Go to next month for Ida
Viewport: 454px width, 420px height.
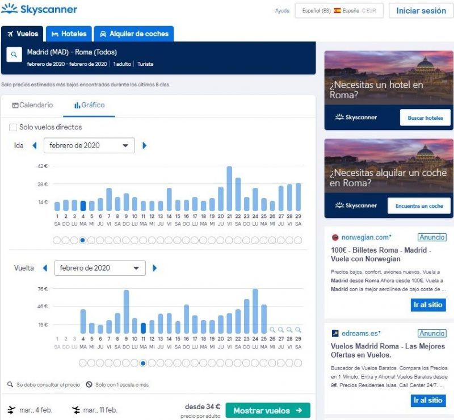pyautogui.click(x=145, y=145)
